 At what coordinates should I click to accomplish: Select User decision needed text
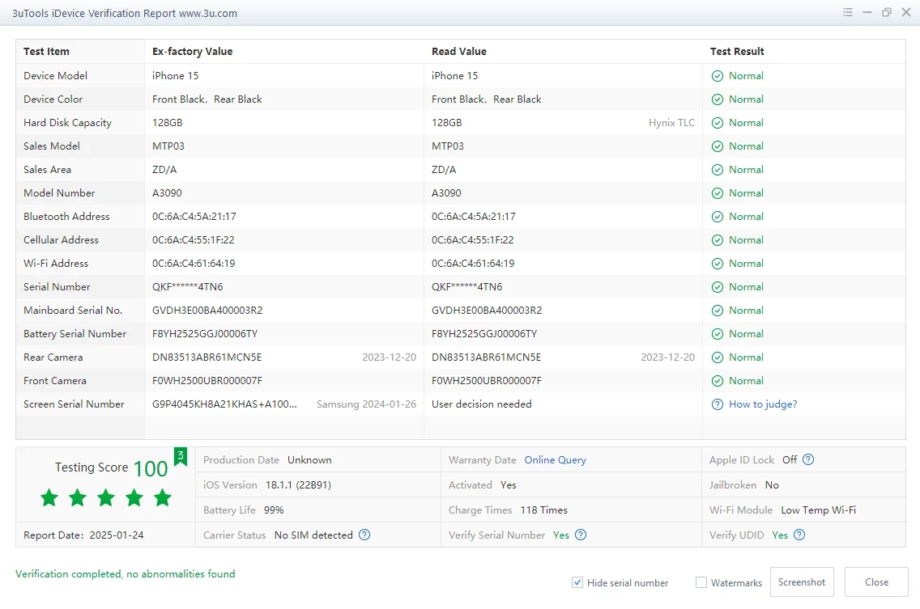click(x=482, y=404)
